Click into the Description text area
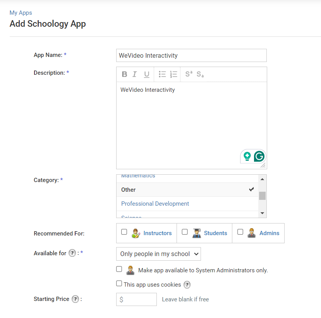 point(191,125)
